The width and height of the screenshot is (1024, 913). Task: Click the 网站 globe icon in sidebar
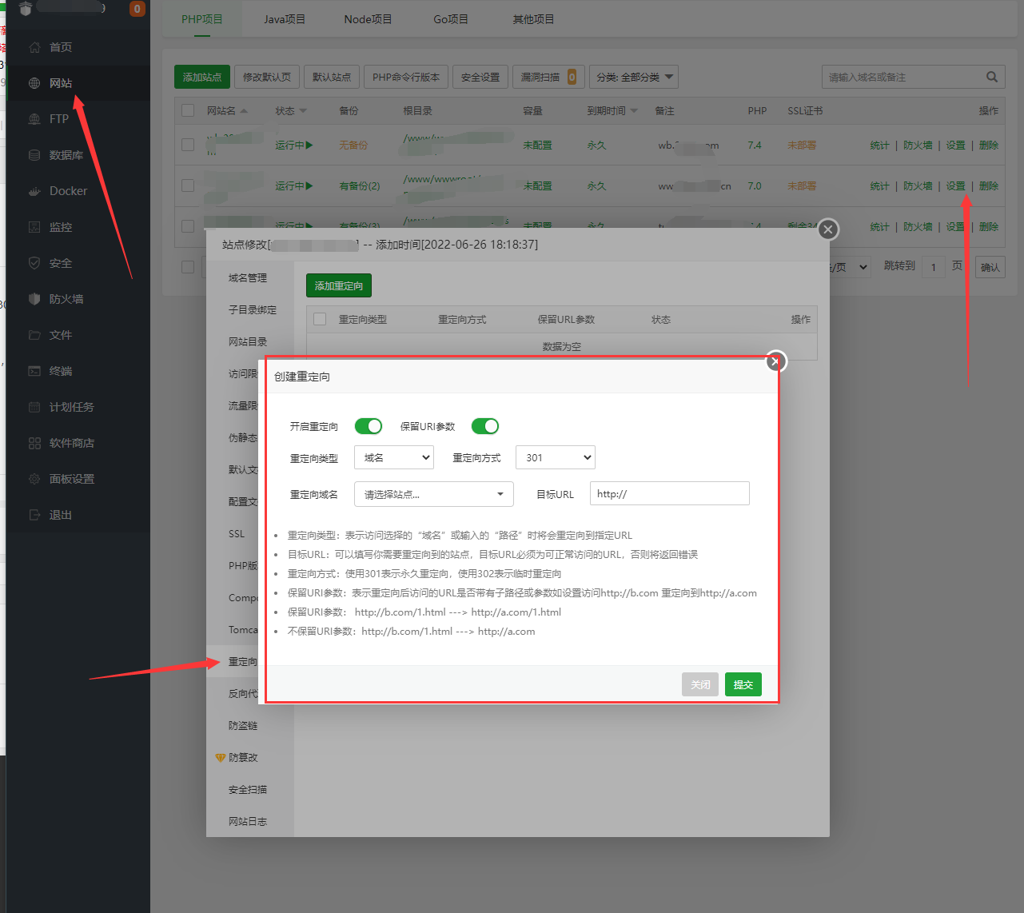34,83
